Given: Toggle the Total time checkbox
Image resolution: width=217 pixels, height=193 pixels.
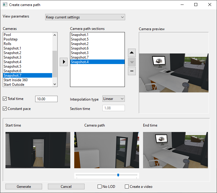Looking at the screenshot, I should point(5,99).
